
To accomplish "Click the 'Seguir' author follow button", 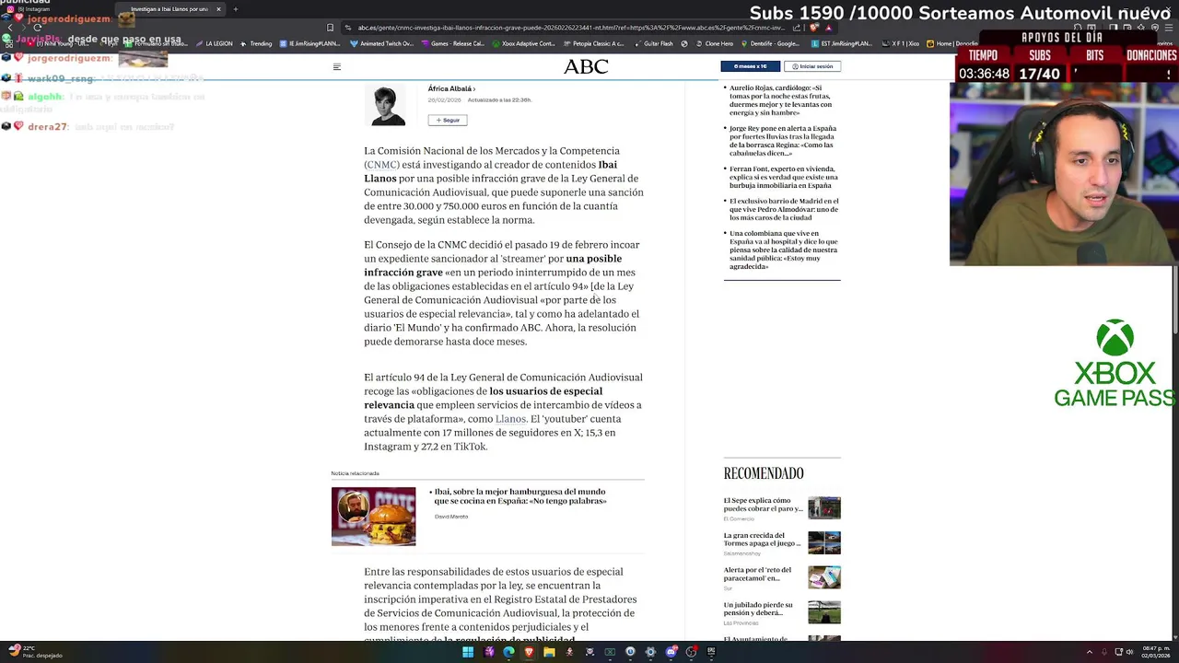I will tap(448, 120).
